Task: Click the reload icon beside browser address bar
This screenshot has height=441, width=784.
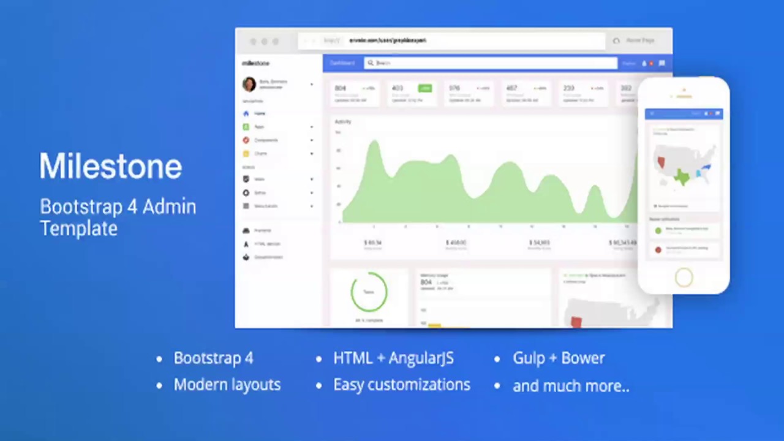Action: pyautogui.click(x=616, y=40)
